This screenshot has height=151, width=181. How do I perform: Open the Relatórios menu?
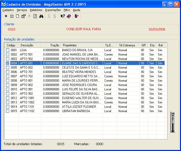pyautogui.click(x=36, y=10)
